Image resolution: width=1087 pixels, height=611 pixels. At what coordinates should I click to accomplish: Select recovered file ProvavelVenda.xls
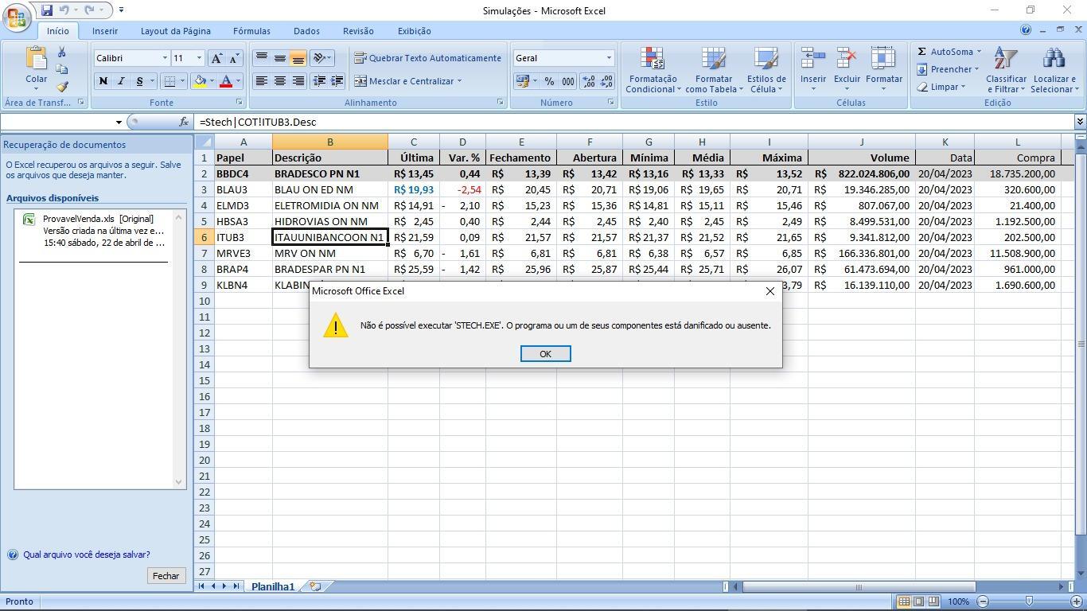(94, 231)
